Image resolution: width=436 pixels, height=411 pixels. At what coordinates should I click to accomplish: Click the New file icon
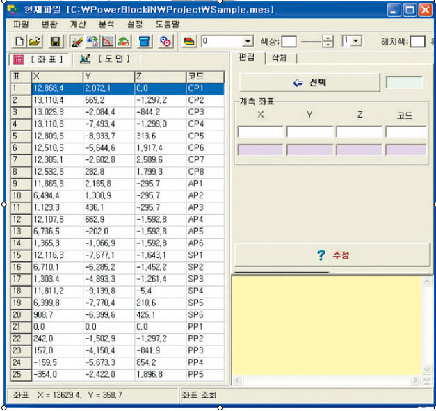(19, 42)
